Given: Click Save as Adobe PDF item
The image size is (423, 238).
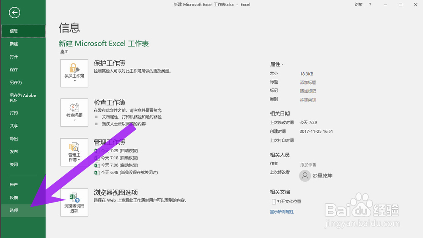Looking at the screenshot, I should (23, 98).
